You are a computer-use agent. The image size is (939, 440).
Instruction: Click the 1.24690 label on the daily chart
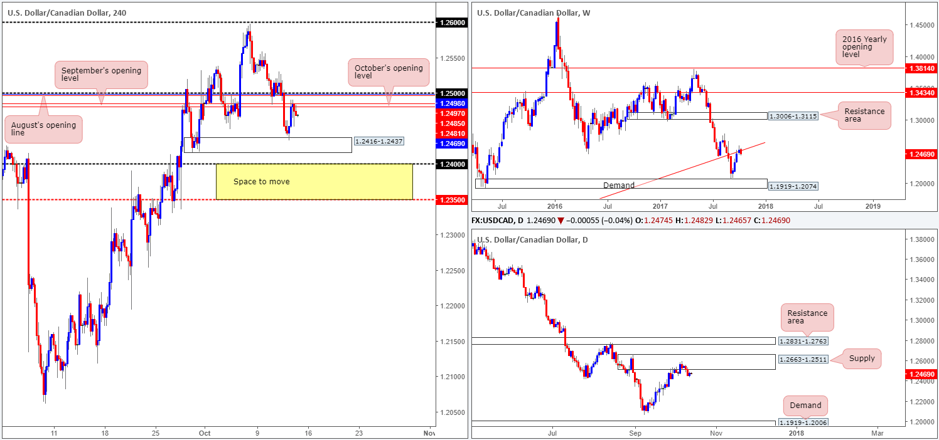point(921,374)
